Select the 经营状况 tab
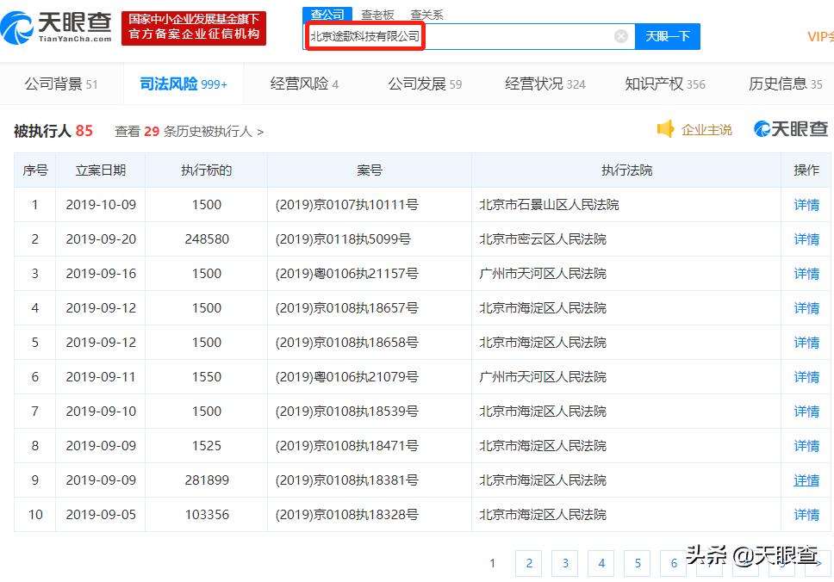This screenshot has width=834, height=582. tap(535, 84)
